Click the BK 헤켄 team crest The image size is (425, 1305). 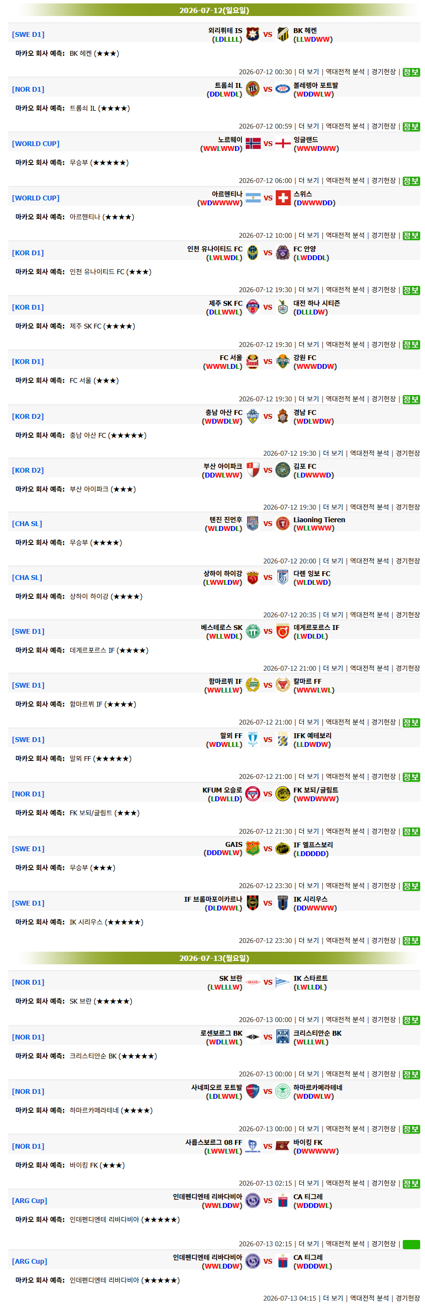click(x=283, y=34)
